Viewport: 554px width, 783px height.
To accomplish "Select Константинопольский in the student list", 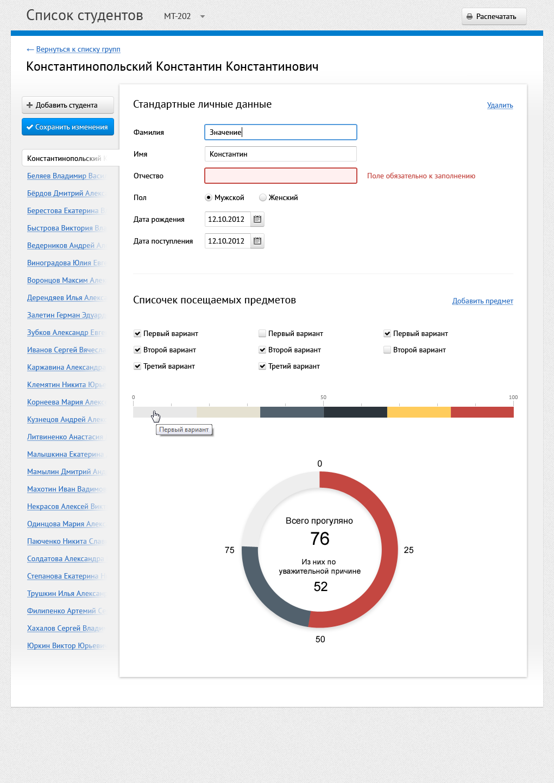I will [x=65, y=158].
